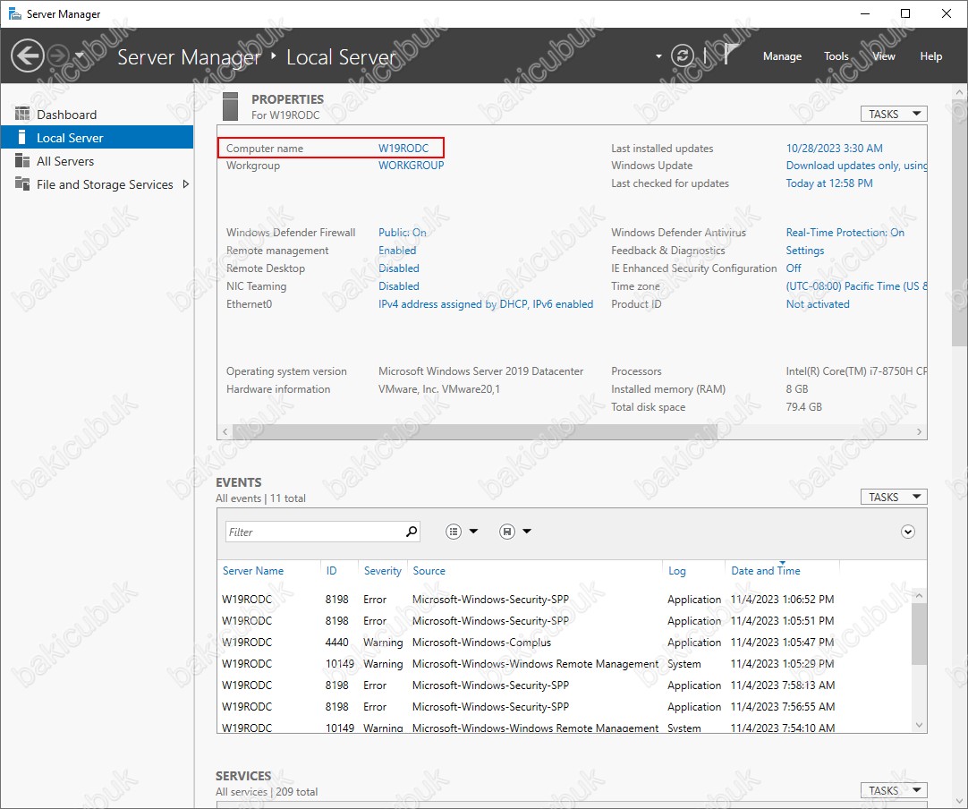Open the View menu
The width and height of the screenshot is (968, 809).
pyautogui.click(x=883, y=56)
